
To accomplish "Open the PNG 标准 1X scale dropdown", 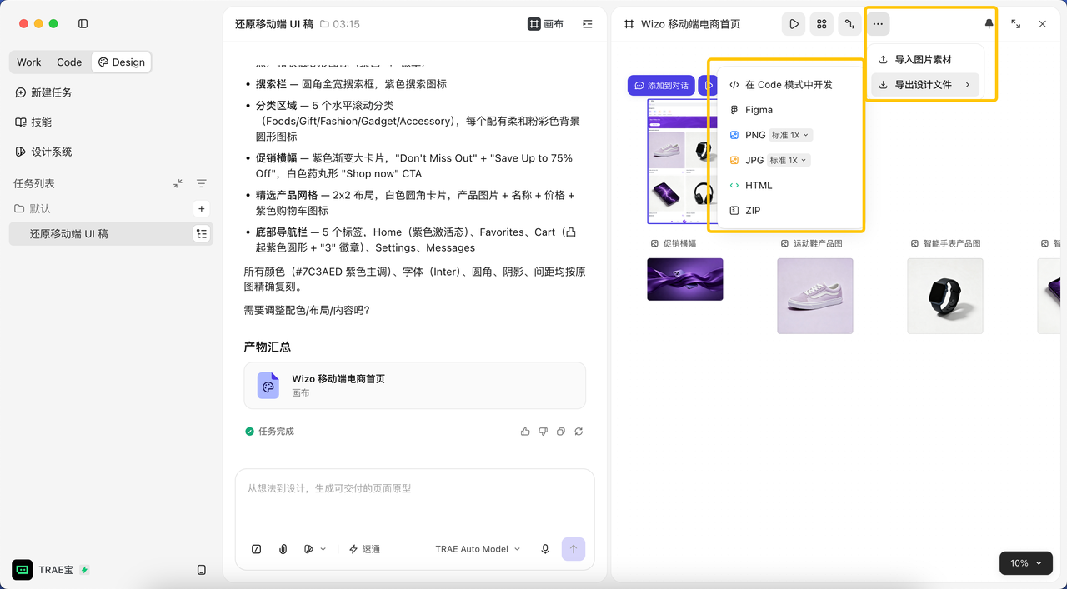I will click(x=789, y=135).
